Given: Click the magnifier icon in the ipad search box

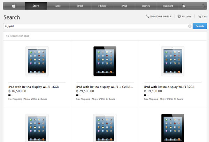Looking at the screenshot, I should [x=6, y=26].
